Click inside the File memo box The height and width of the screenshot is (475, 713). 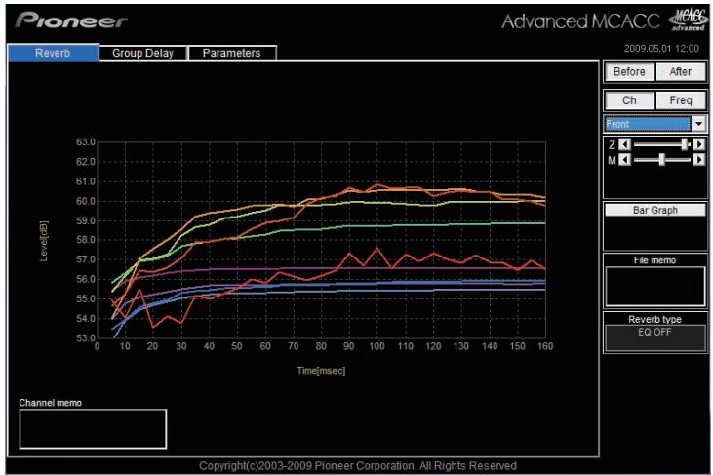655,287
